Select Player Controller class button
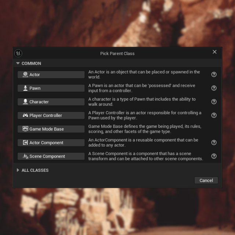 [x=51, y=115]
